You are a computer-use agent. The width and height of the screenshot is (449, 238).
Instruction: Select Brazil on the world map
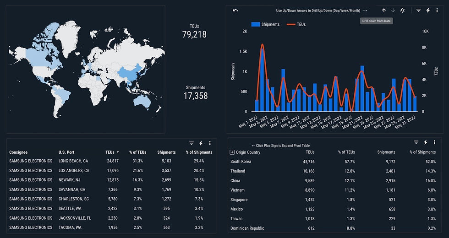[x=62, y=96]
